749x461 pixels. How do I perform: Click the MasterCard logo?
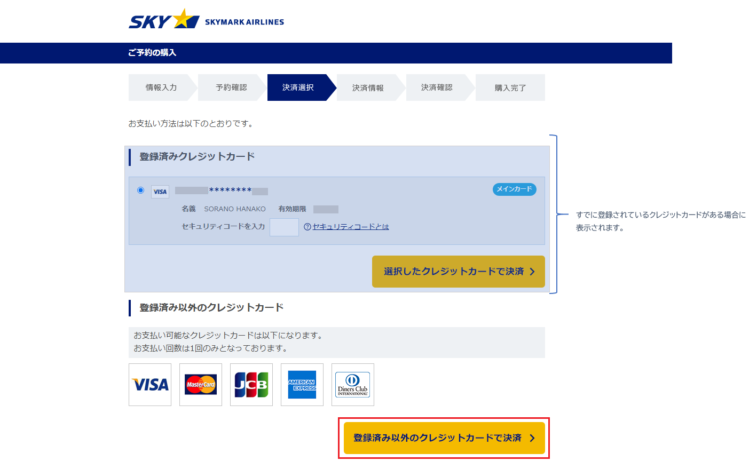[x=201, y=385]
